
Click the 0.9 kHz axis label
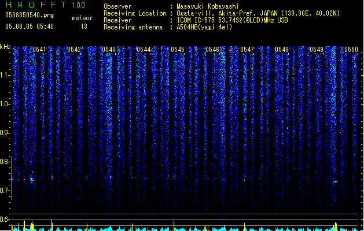click(x=5, y=133)
